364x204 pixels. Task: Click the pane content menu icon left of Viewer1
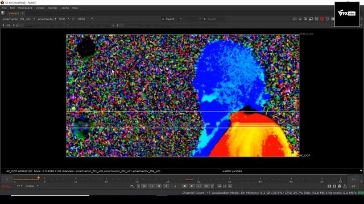point(3,13)
